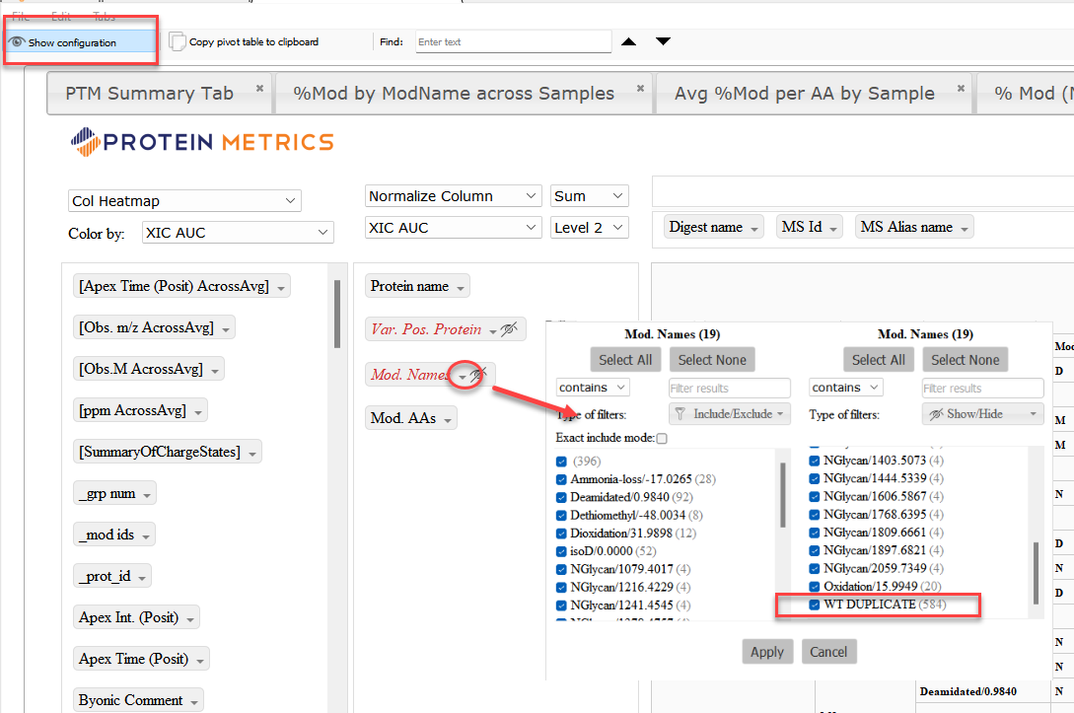Click Select None in the left Mod. Names panel

point(711,359)
